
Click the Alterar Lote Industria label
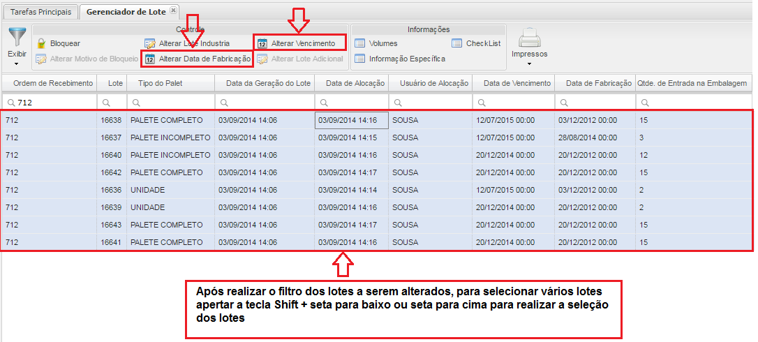coord(194,43)
